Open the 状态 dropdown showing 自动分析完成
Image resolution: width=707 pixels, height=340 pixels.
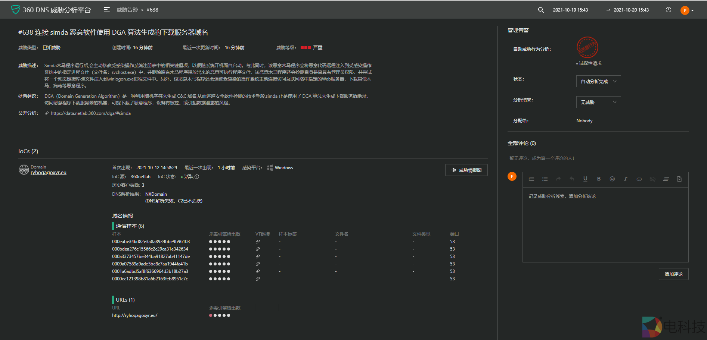[598, 81]
